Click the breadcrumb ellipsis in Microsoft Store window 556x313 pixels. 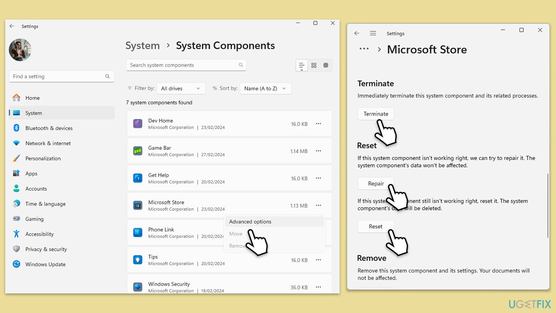(364, 50)
